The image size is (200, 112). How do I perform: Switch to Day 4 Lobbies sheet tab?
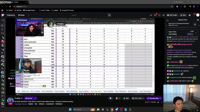[108, 91]
